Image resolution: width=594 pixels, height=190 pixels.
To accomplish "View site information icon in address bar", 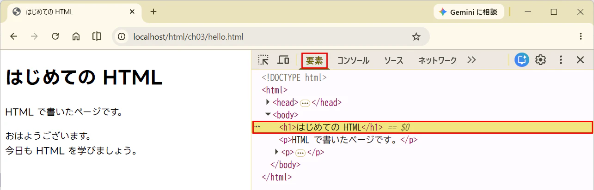I will tap(122, 37).
